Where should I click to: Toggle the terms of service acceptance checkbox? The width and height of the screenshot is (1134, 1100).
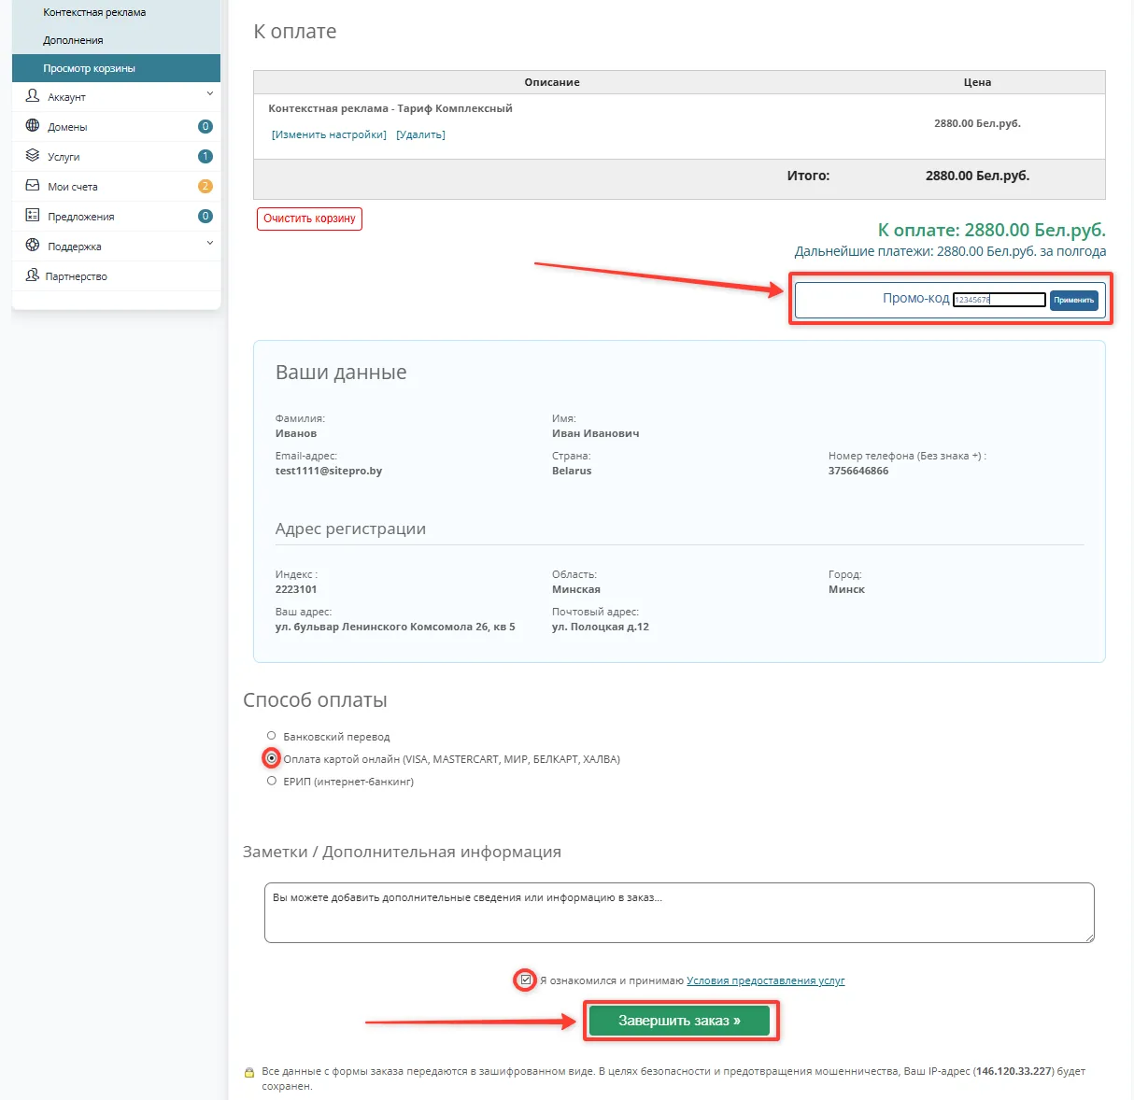pyautogui.click(x=526, y=980)
